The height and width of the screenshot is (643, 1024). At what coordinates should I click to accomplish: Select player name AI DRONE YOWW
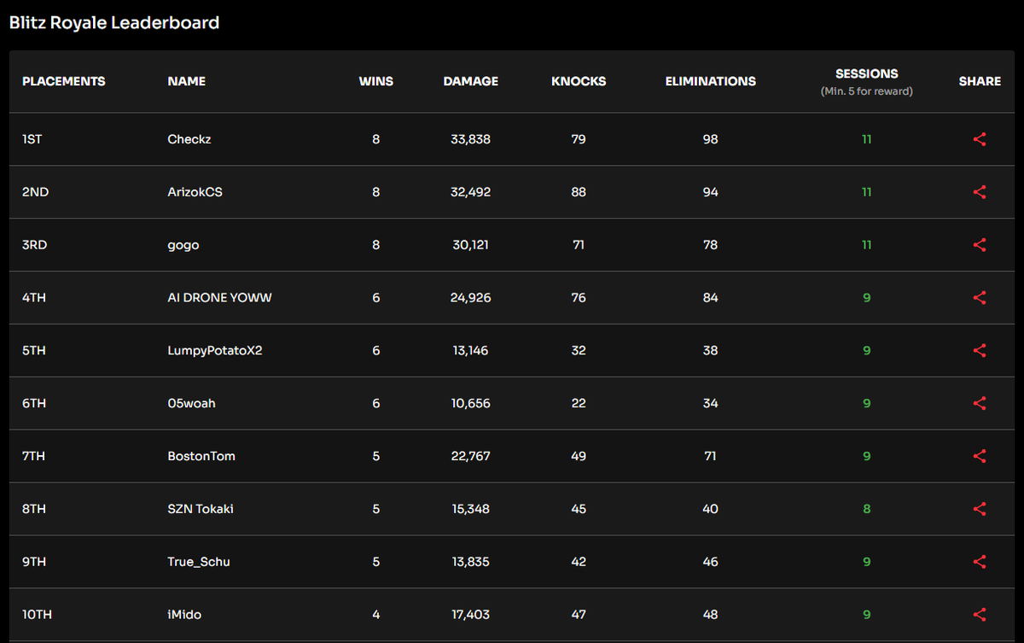point(220,298)
